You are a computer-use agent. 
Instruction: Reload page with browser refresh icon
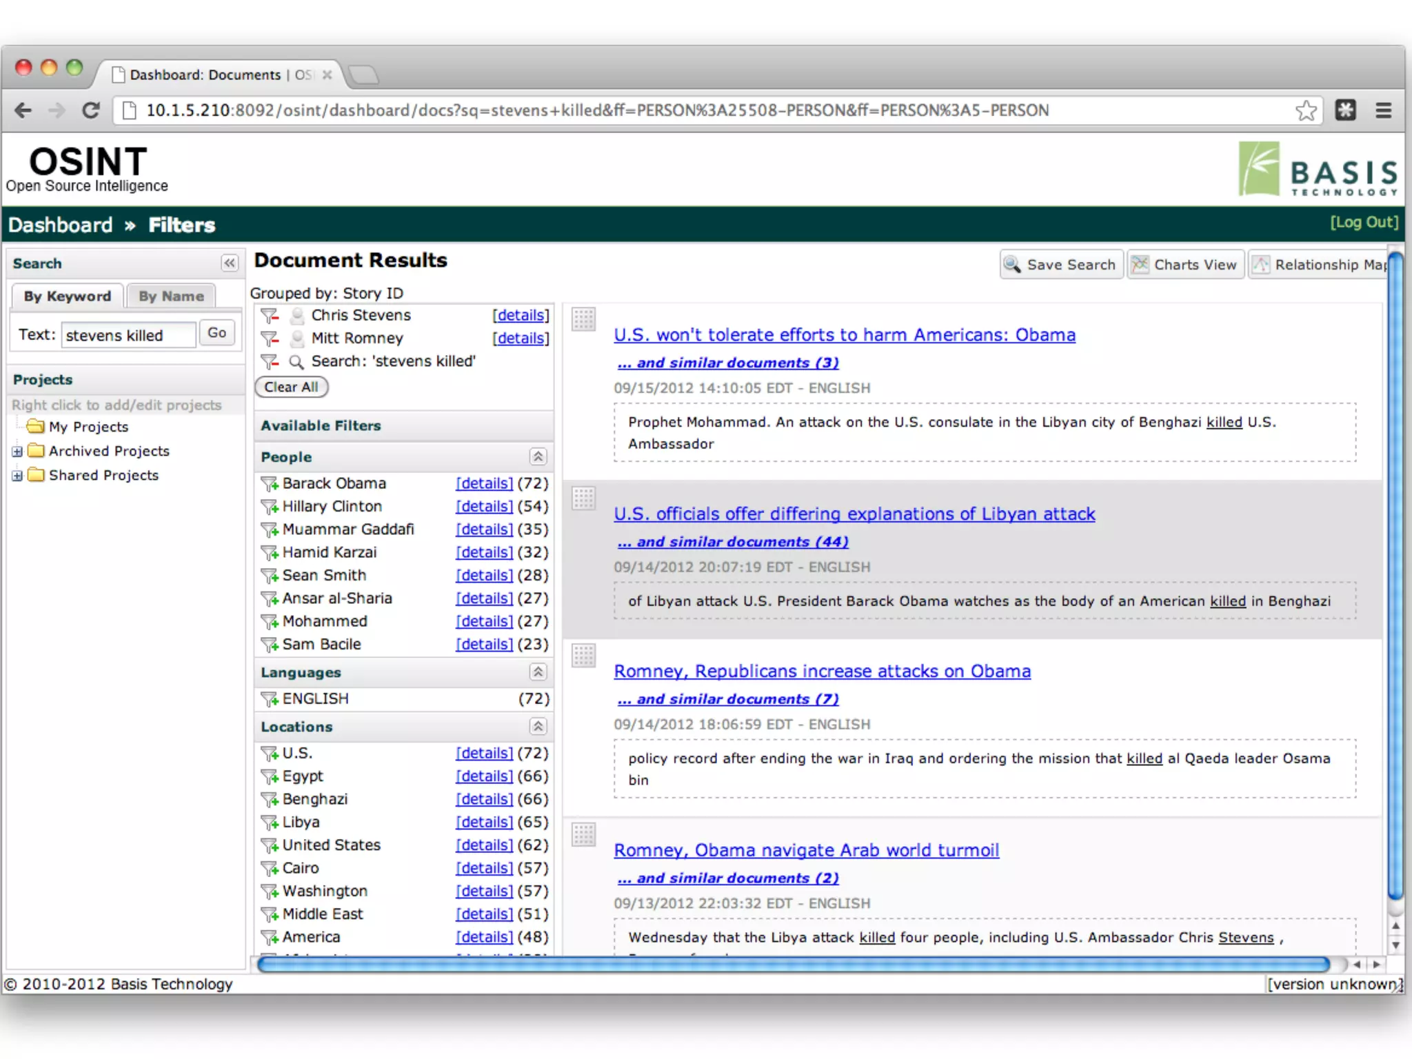point(90,110)
